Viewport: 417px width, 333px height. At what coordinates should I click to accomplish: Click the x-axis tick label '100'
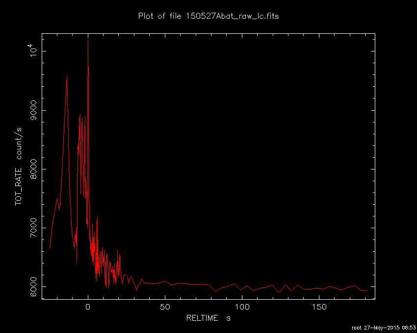tap(242, 307)
